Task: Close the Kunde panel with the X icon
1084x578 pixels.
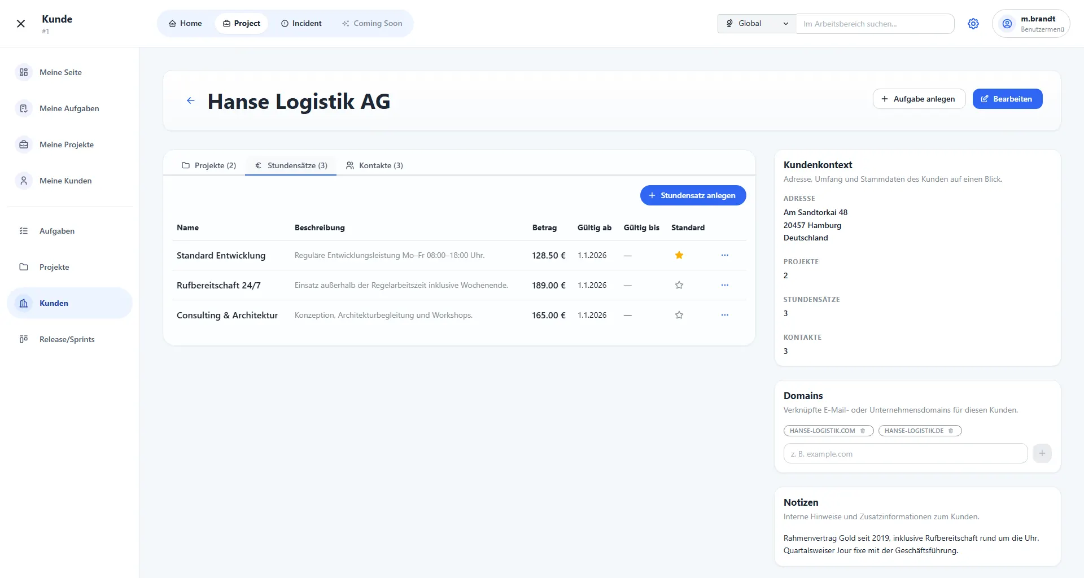Action: pyautogui.click(x=21, y=24)
